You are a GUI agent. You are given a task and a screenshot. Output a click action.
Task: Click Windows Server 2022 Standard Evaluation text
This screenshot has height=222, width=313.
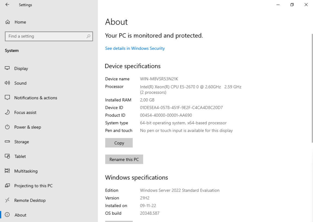[x=180, y=190]
